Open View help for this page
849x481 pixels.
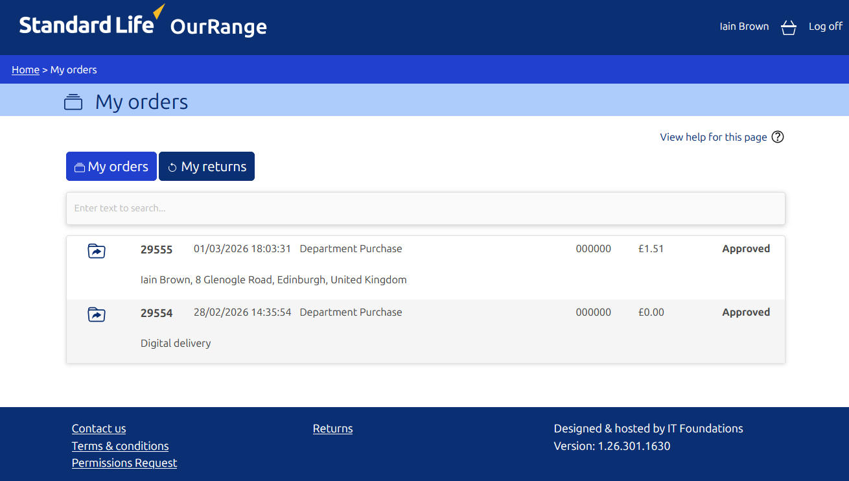tap(713, 137)
